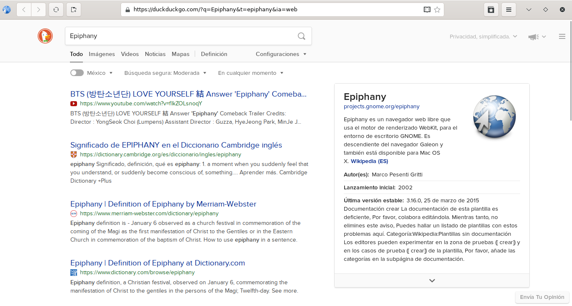The image size is (572, 306).
Task: Switch to the Videos tab
Action: pyautogui.click(x=130, y=54)
